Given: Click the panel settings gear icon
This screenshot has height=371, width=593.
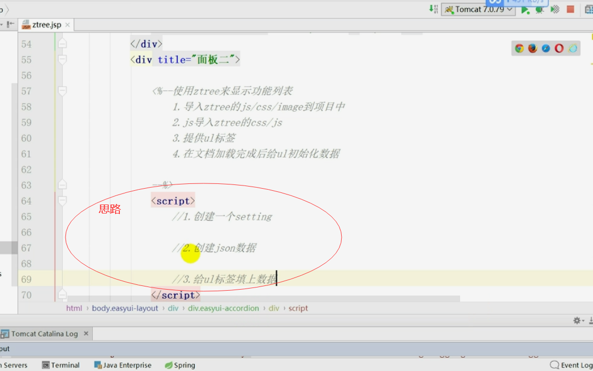Looking at the screenshot, I should [577, 321].
